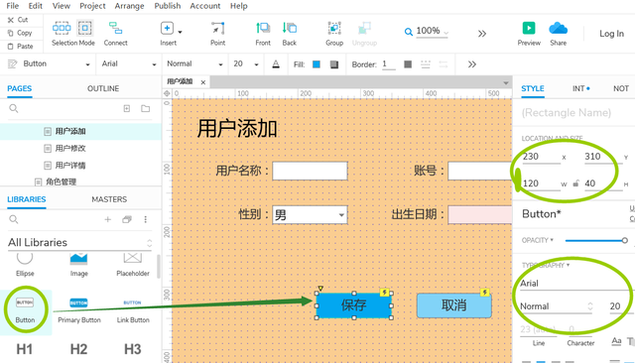This screenshot has height=363, width=635.
Task: Click the Copy toolbar icon
Action: [x=11, y=33]
